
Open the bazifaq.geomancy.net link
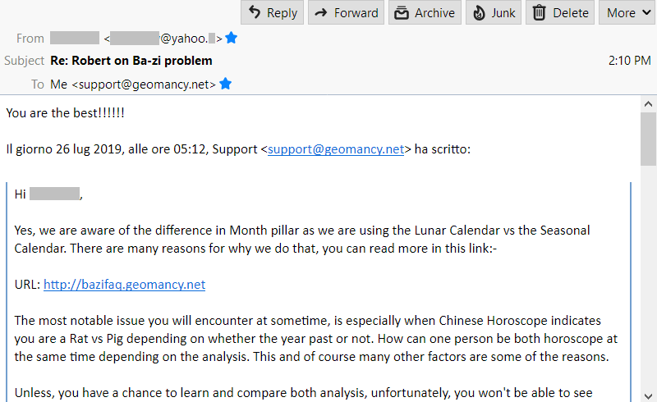[x=124, y=285]
